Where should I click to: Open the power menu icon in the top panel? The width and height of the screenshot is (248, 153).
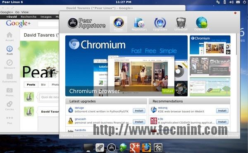(x=244, y=2)
